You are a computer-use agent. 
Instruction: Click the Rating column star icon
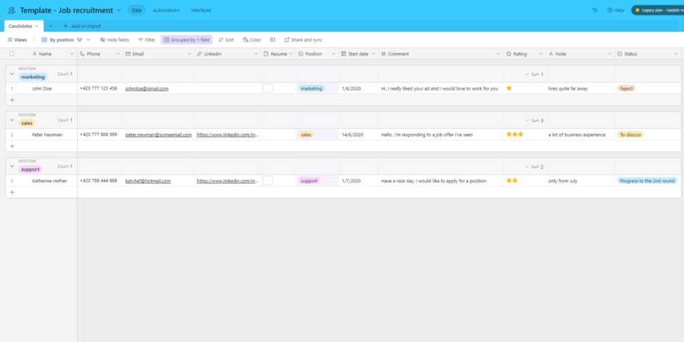coord(508,54)
